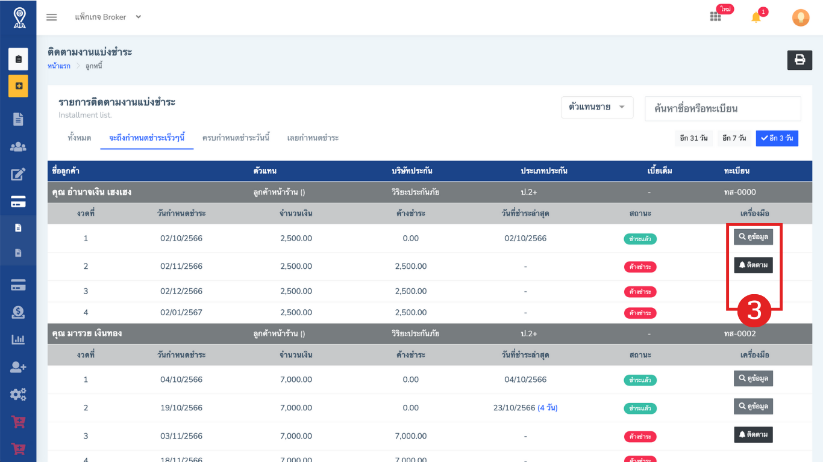
Task: Toggle the อีก 31 วัน filter
Action: click(693, 138)
